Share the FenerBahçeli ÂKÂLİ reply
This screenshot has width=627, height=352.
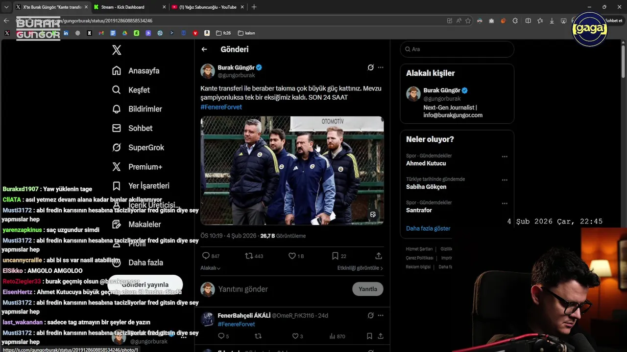pyautogui.click(x=380, y=336)
